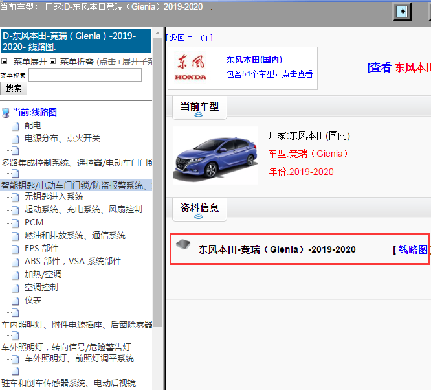
Task: Click the page icon beside 电源分布、点火开关
Action: [16, 139]
